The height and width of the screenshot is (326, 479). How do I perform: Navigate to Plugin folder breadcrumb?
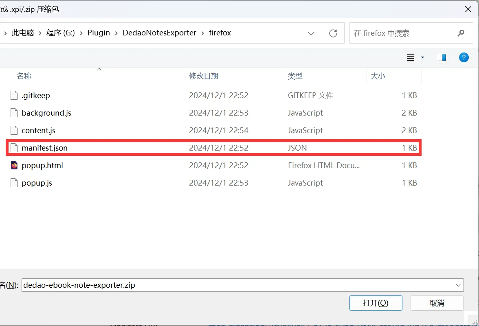[99, 33]
